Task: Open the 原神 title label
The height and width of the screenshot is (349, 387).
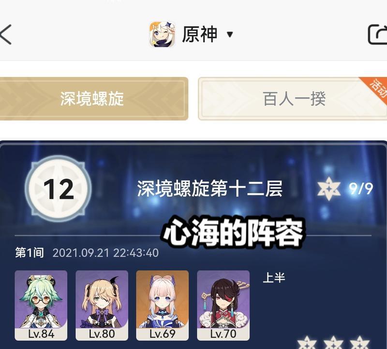Action: click(200, 34)
